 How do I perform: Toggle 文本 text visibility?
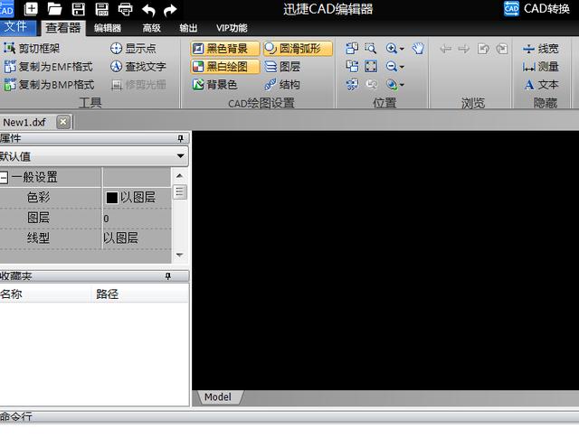(x=540, y=85)
